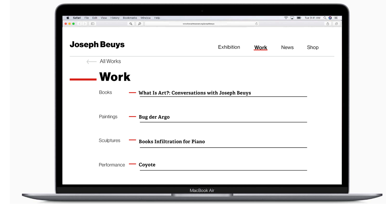Click the Siri icon
This screenshot has width=386, height=219.
click(x=330, y=18)
